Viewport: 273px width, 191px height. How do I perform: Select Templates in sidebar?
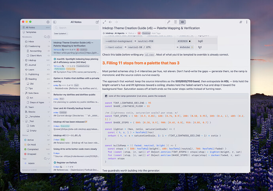click(36, 32)
